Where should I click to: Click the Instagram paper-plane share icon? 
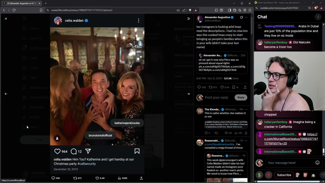pos(88,151)
